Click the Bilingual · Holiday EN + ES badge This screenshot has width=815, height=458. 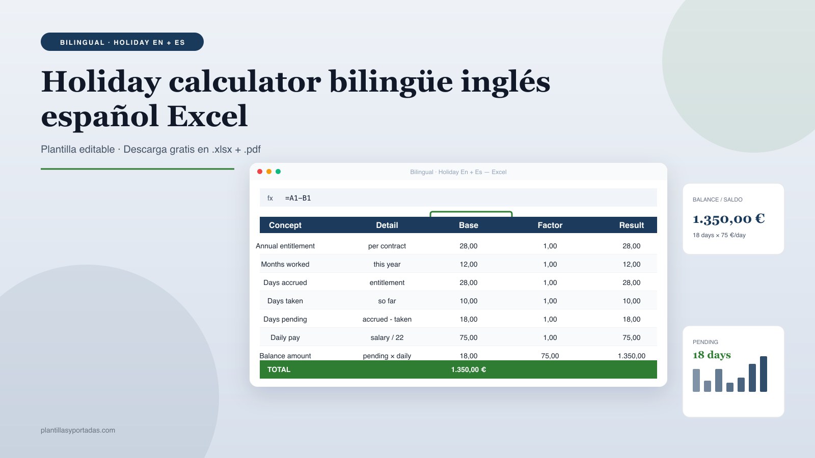coord(122,42)
